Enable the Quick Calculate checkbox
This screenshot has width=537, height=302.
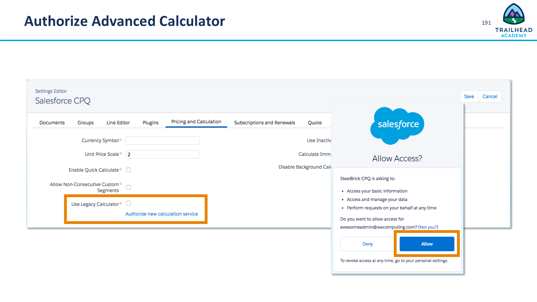(129, 170)
